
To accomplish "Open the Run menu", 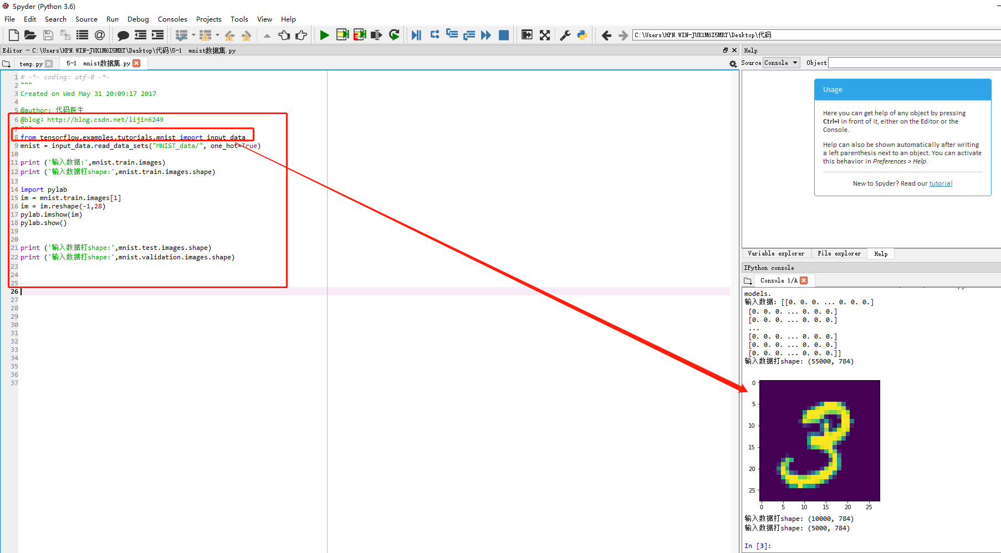I will tap(113, 19).
